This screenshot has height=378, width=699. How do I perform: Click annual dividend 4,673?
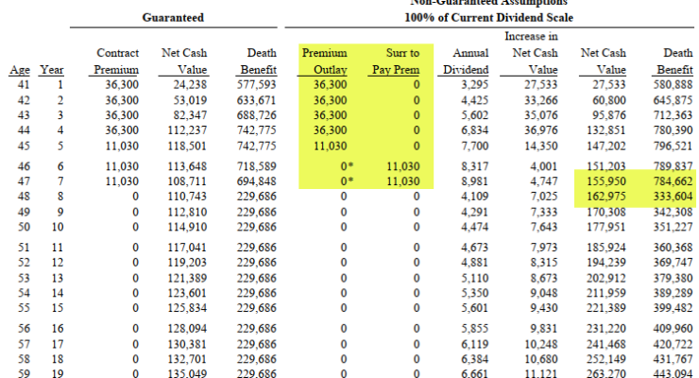(x=475, y=248)
